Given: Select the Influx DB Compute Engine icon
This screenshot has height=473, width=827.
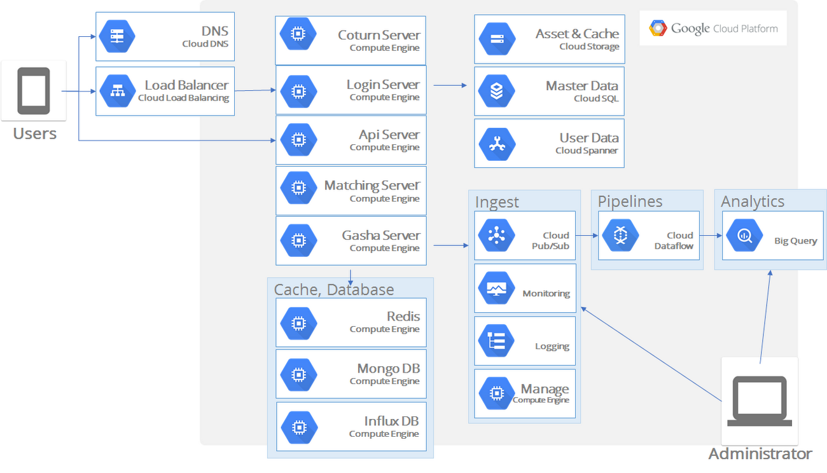Looking at the screenshot, I should (298, 428).
